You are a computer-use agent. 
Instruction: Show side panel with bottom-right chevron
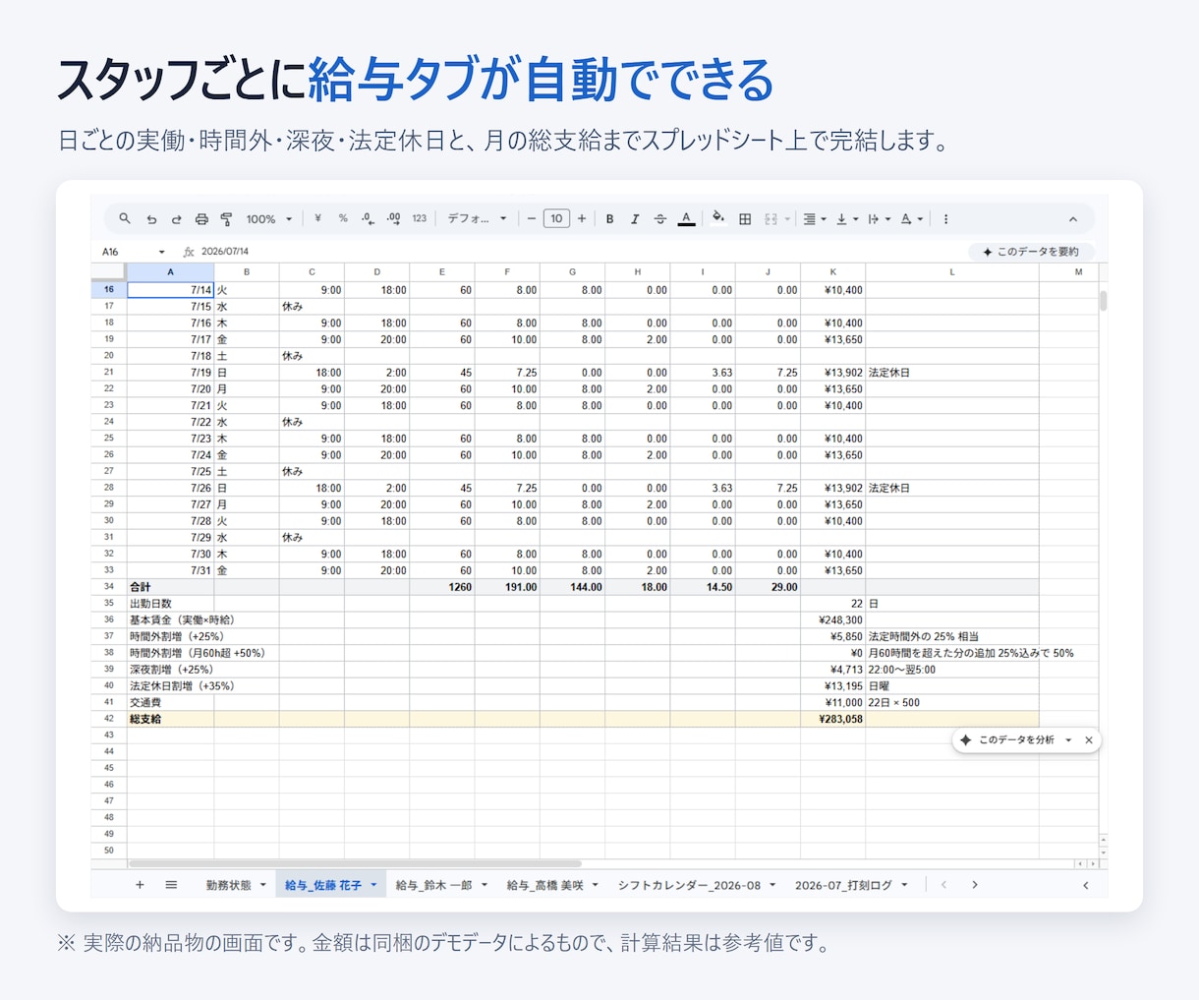[1086, 885]
